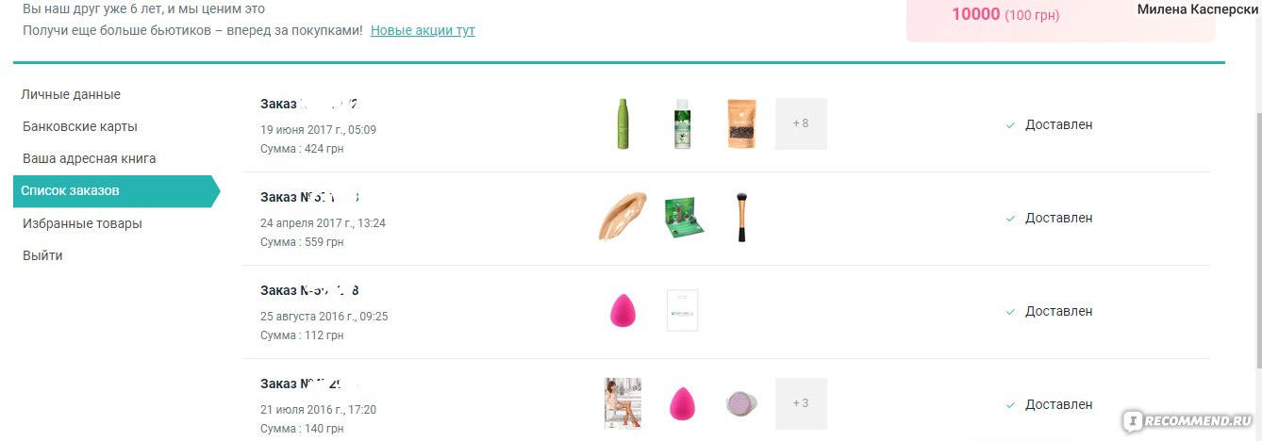Open pink sponge thumbnail in August 2016 order
This screenshot has height=441, width=1262.
[623, 310]
